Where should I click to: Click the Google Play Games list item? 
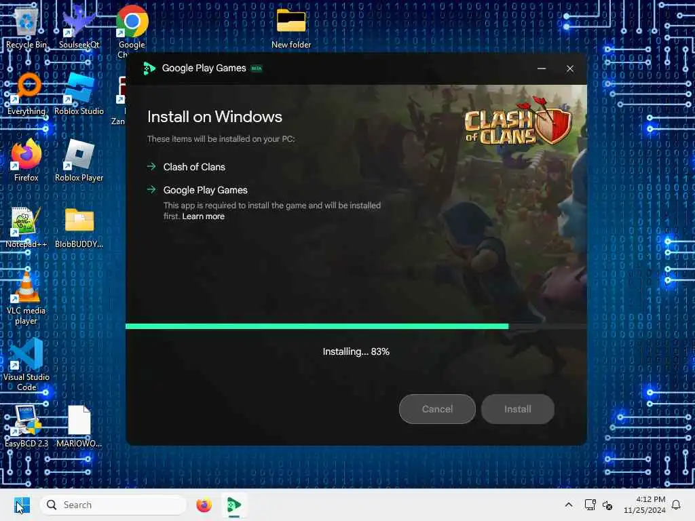tap(205, 190)
